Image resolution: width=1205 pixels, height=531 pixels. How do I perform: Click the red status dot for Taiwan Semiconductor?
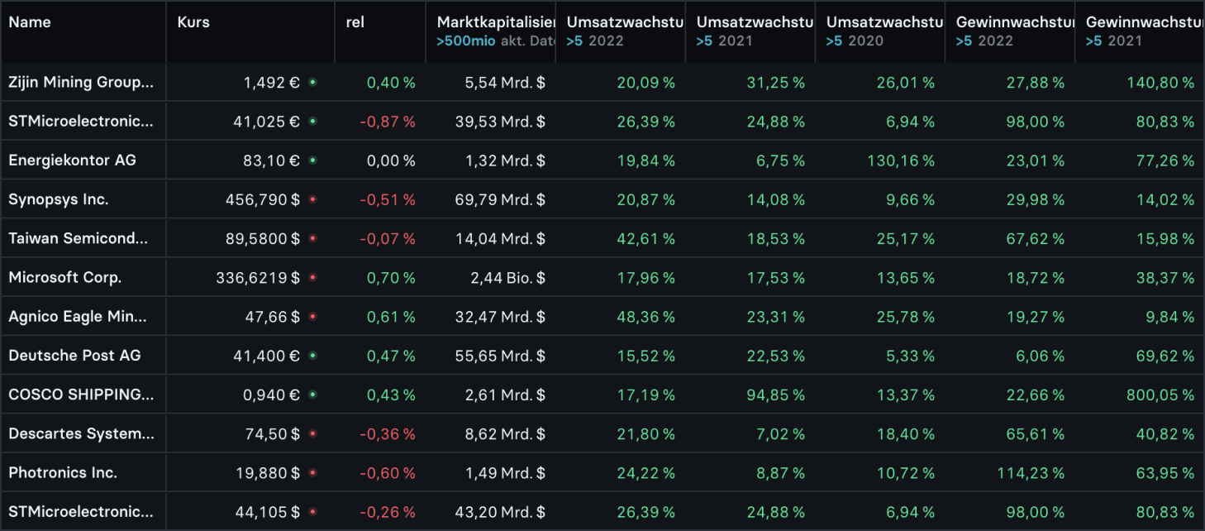312,237
